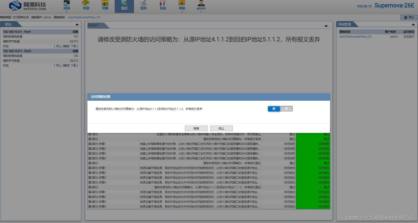Select the 正在运行 panel tab
Screen dimensions: 418x223
(93, 25)
